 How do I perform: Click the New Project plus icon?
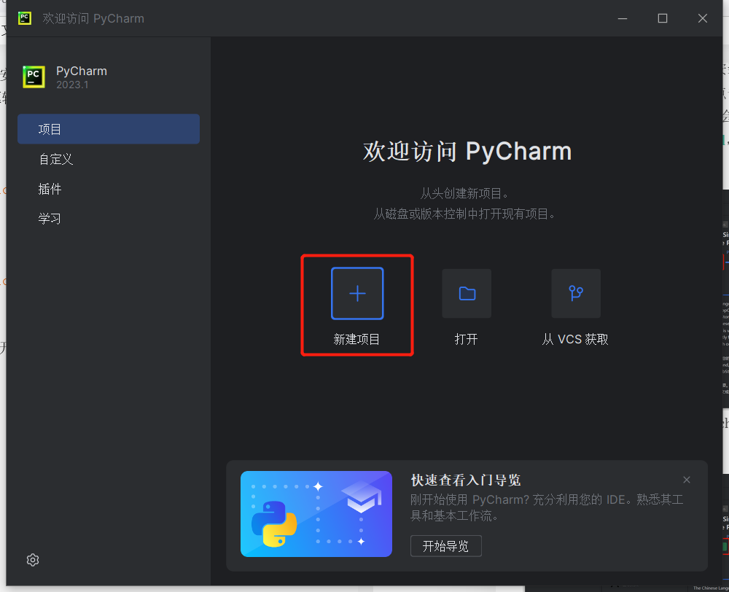tap(357, 293)
